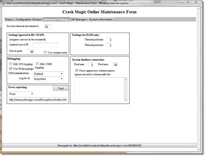Click the error reporting URL field
This screenshot has height=156, width=205.
[x=38, y=100]
